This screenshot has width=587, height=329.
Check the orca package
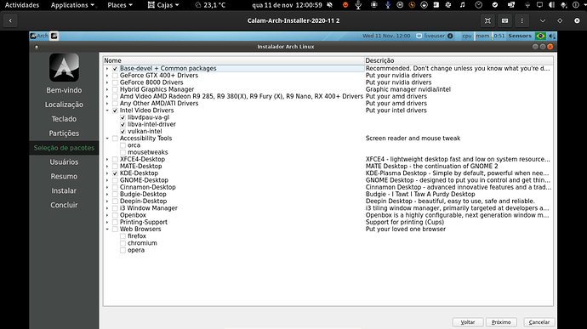click(123, 145)
